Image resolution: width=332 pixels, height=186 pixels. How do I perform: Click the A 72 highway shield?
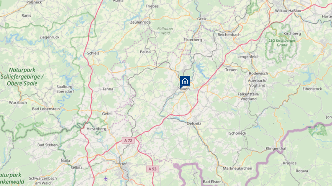[x=128, y=140]
